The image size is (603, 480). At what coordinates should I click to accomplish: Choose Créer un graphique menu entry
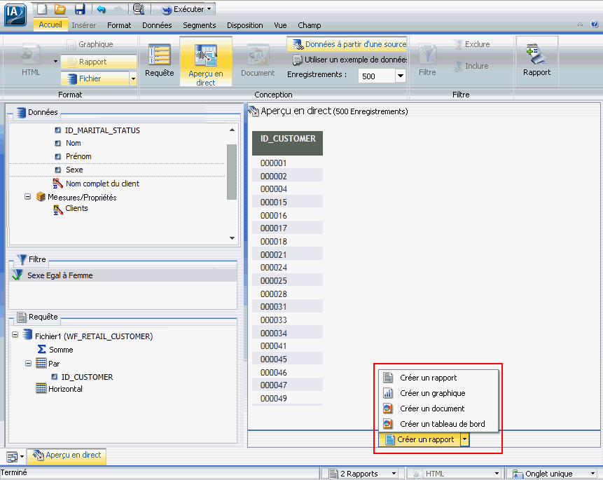point(438,393)
